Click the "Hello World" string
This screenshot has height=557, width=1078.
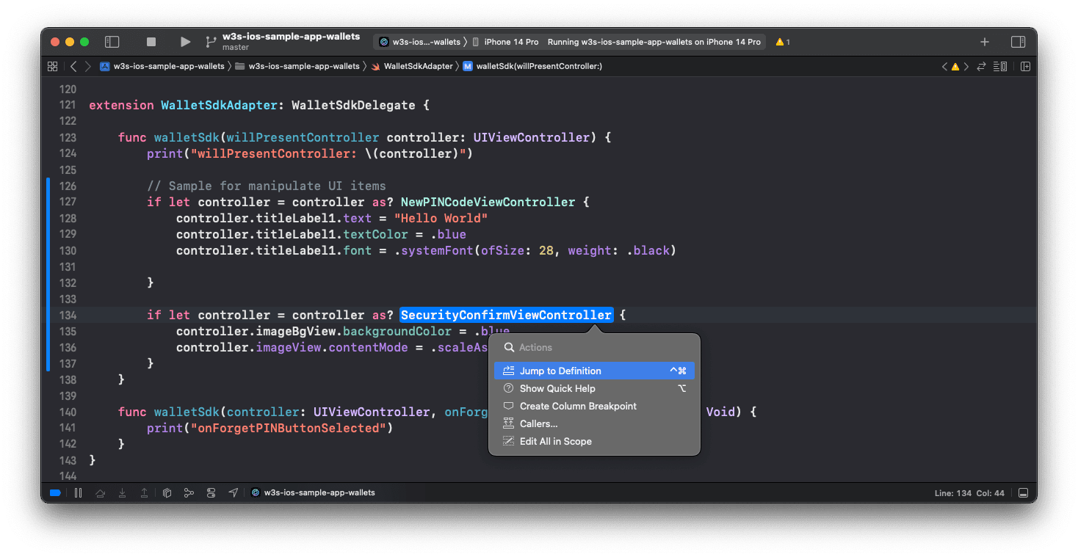point(441,218)
